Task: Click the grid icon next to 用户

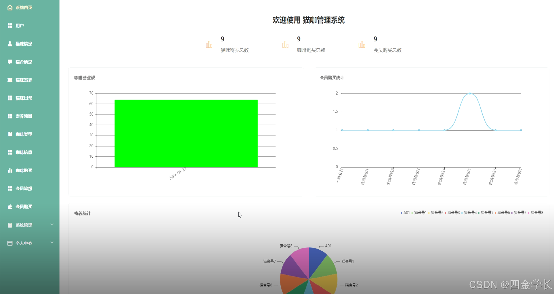Action: pyautogui.click(x=10, y=26)
